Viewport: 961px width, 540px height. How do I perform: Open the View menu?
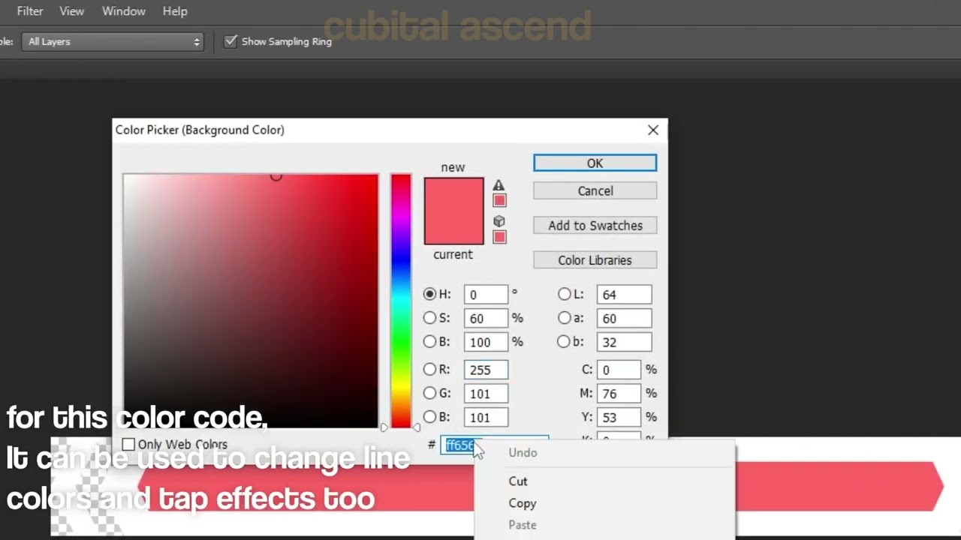pyautogui.click(x=72, y=11)
